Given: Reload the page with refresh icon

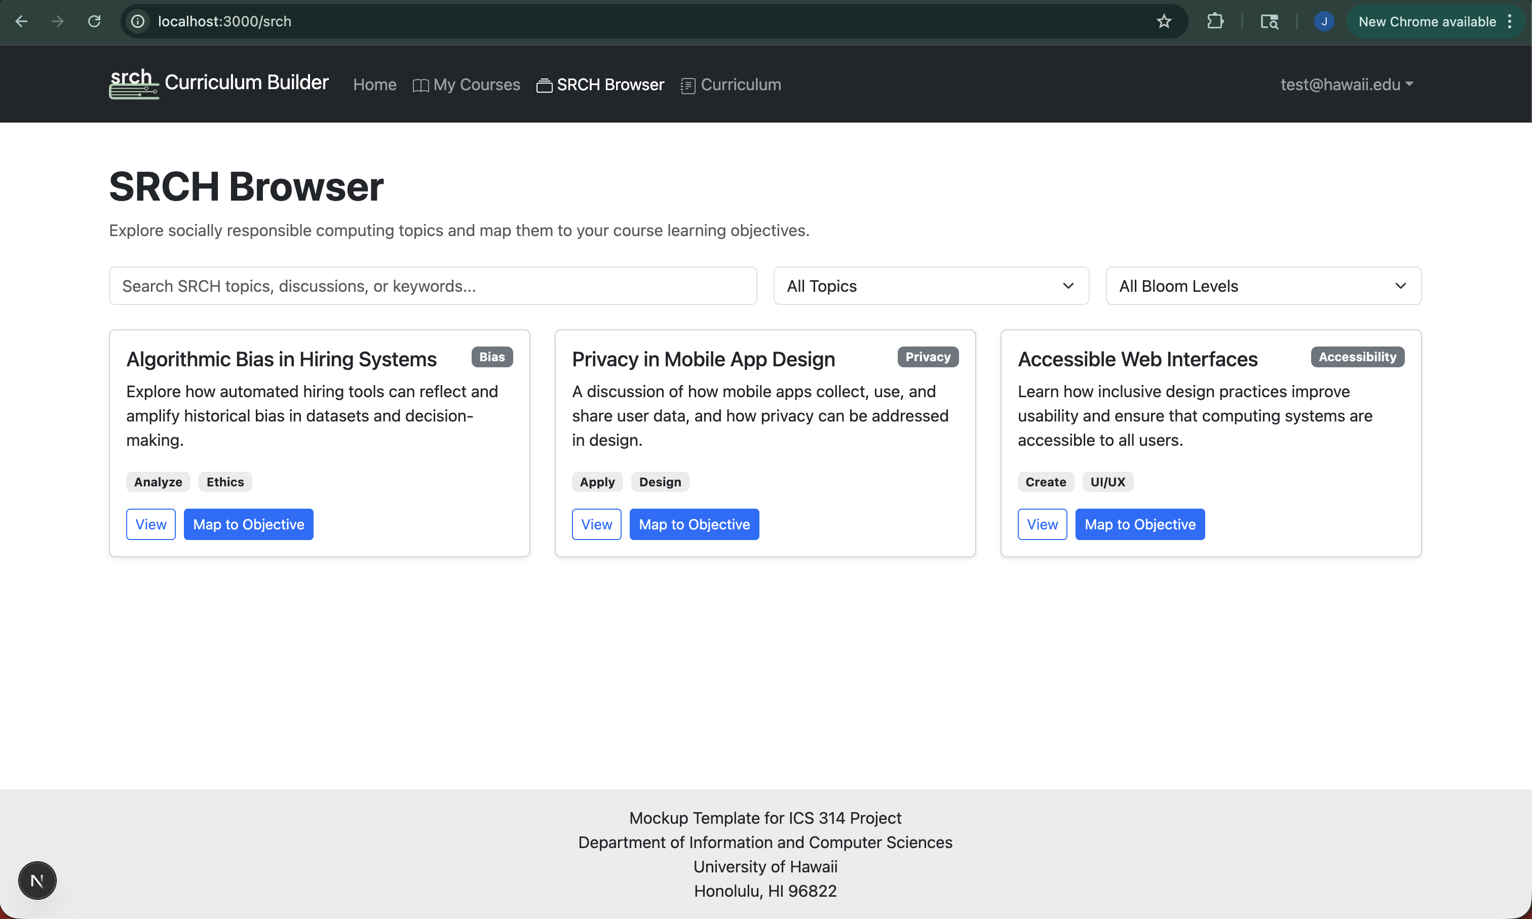Looking at the screenshot, I should tap(94, 22).
